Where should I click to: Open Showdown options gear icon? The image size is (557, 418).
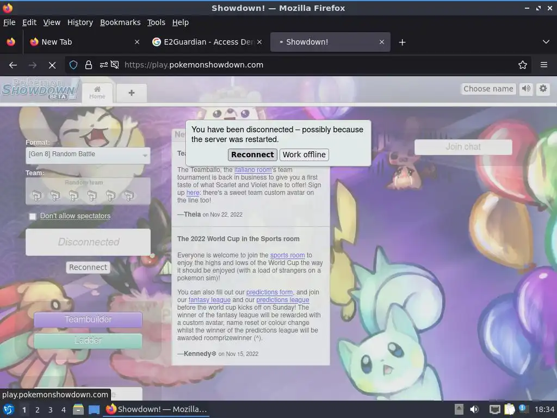pos(543,89)
